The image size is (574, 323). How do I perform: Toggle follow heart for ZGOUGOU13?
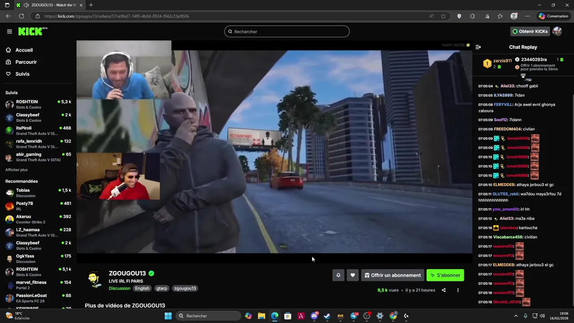[353, 275]
